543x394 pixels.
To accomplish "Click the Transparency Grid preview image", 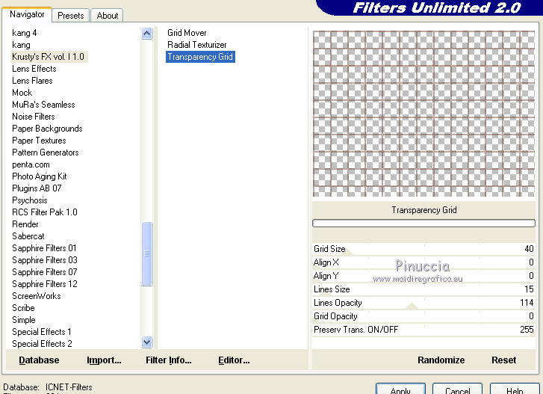I will pyautogui.click(x=424, y=114).
